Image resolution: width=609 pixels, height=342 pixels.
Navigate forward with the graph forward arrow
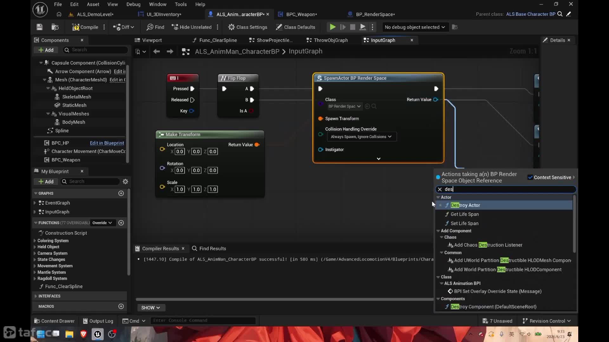pyautogui.click(x=170, y=52)
